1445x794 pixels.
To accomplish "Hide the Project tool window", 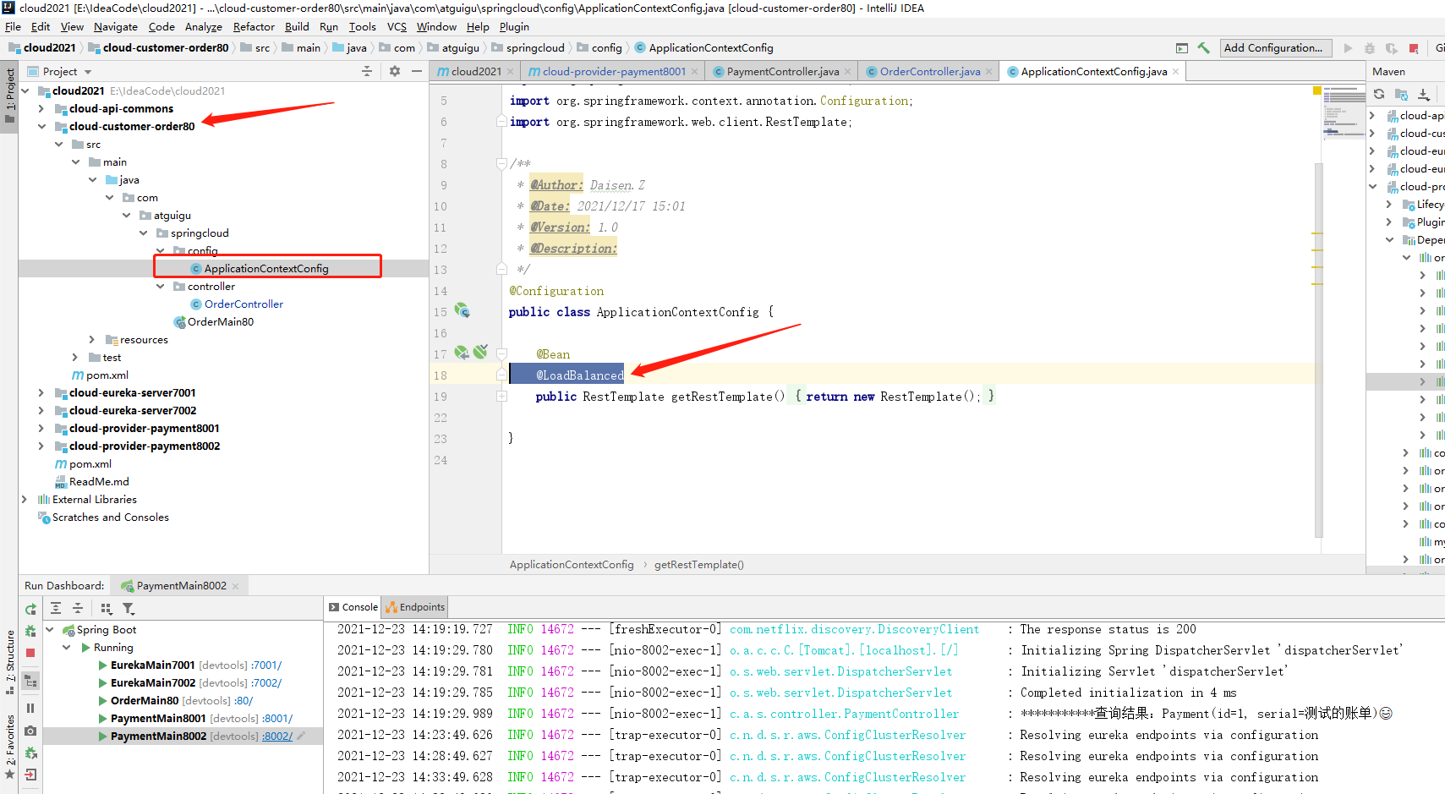I will tap(417, 72).
